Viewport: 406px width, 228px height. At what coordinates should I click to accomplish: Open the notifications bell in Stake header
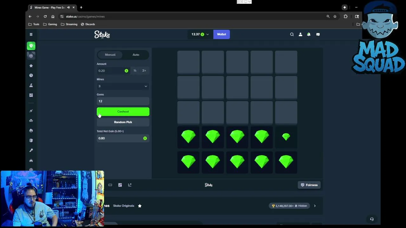point(309,34)
